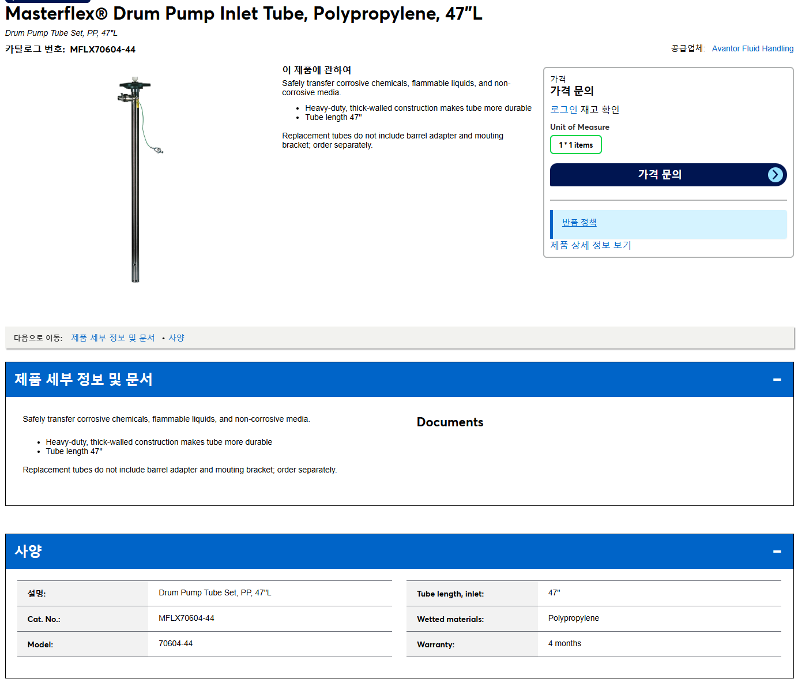The height and width of the screenshot is (690, 798).
Task: Select the catalog number MFLX70604-44 in header
Action: (103, 50)
